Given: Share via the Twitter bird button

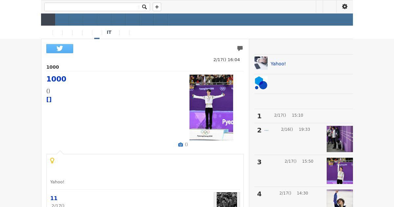Looking at the screenshot, I should point(60,49).
